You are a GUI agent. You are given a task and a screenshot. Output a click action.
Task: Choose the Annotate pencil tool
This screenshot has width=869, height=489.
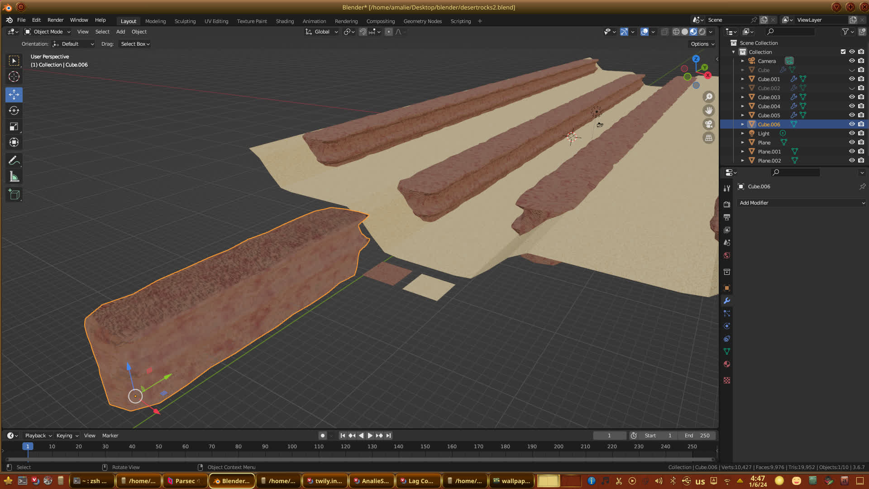14,161
